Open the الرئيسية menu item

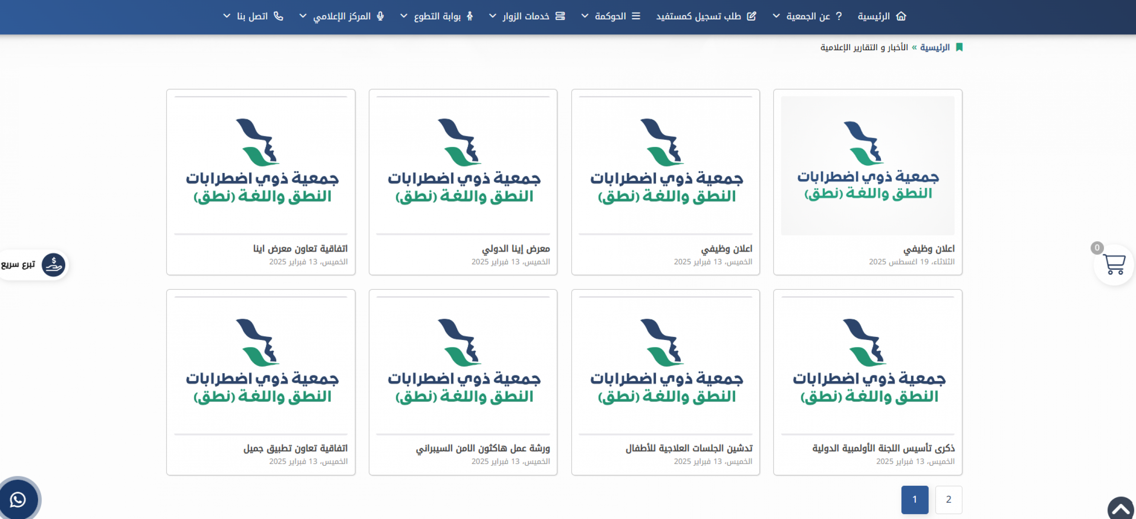[x=874, y=16]
